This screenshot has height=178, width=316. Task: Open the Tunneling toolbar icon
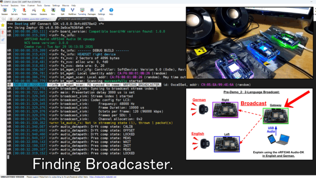point(82,11)
